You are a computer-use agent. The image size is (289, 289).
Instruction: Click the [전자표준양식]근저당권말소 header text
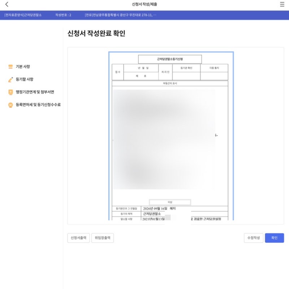click(23, 15)
